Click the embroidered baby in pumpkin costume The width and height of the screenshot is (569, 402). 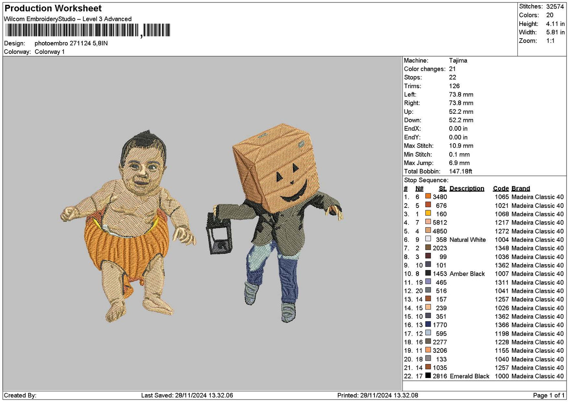(x=128, y=226)
